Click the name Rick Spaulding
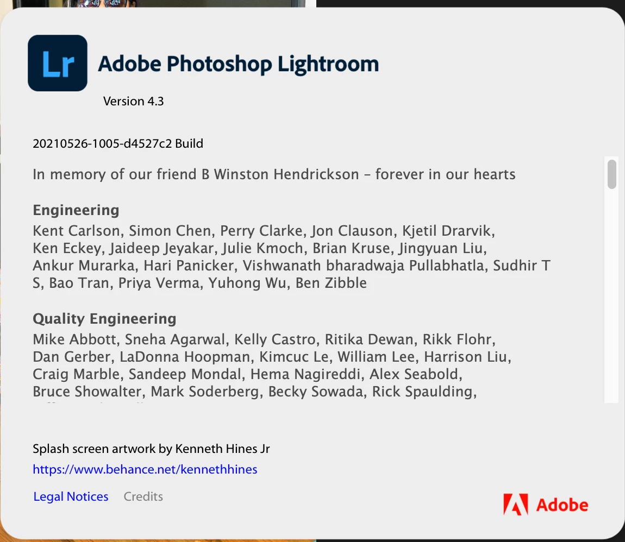This screenshot has height=542, width=625. click(x=422, y=392)
